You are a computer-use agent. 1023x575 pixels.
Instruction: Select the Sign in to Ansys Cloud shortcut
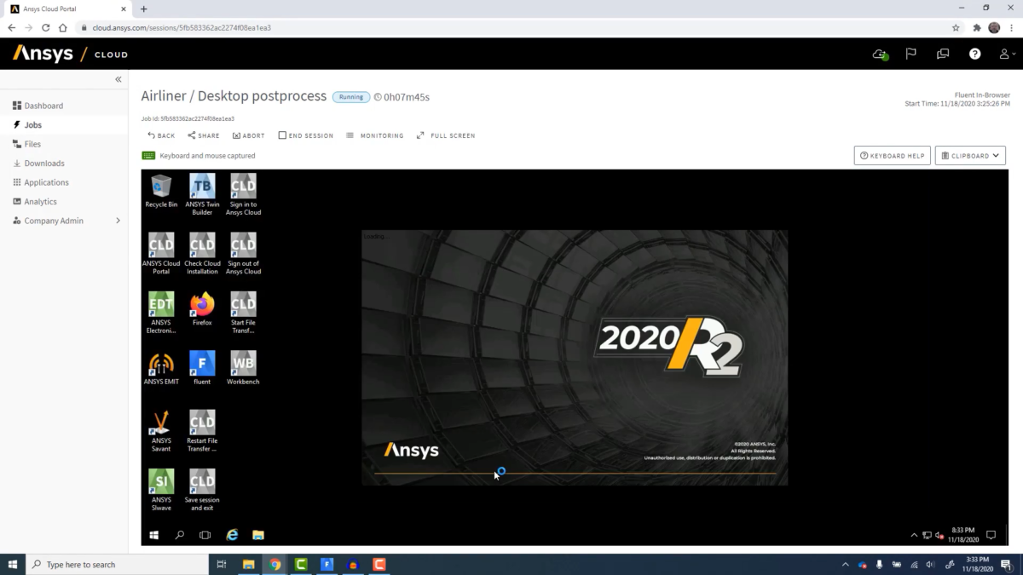pos(243,194)
